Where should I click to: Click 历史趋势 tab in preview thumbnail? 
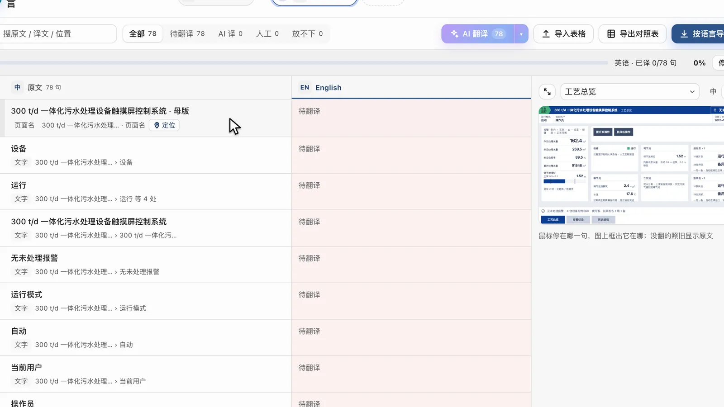click(x=603, y=220)
